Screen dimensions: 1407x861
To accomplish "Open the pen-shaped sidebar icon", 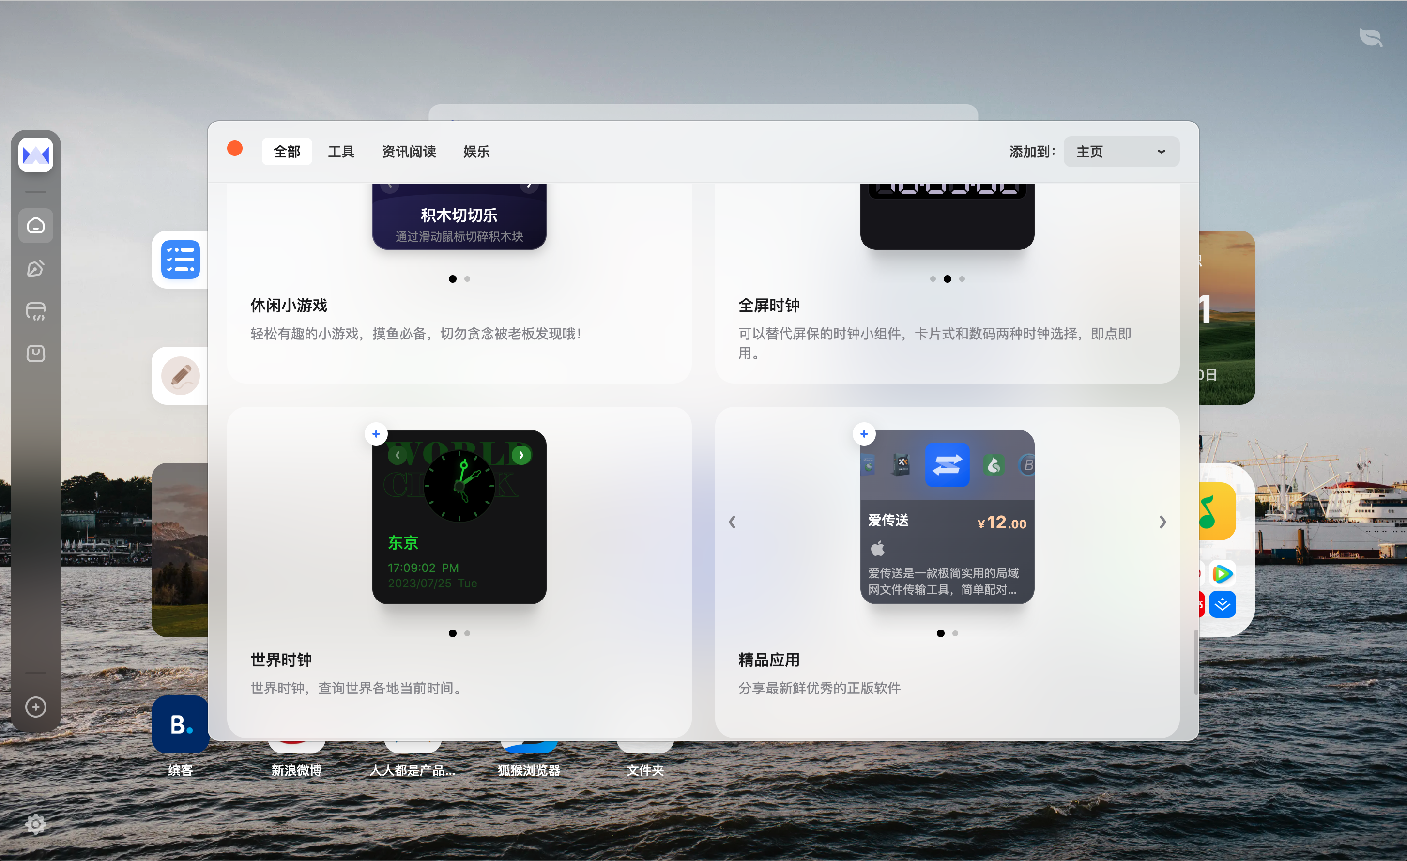I will 35,268.
